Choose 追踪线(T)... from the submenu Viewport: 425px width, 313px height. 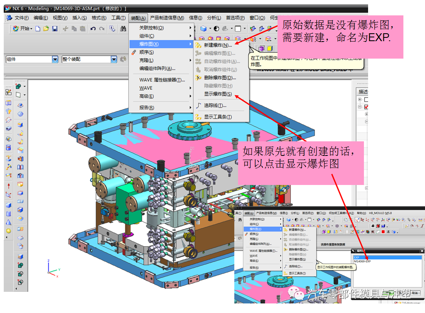(x=221, y=105)
